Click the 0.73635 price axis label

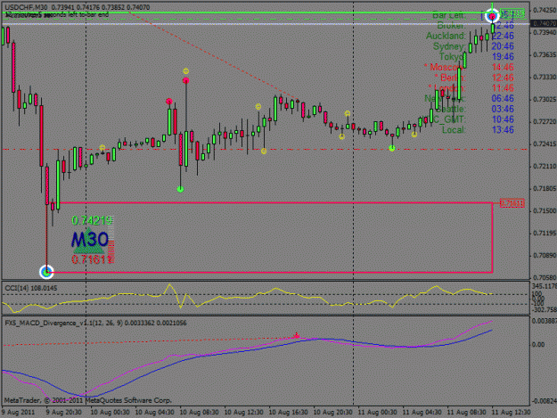[x=545, y=54]
